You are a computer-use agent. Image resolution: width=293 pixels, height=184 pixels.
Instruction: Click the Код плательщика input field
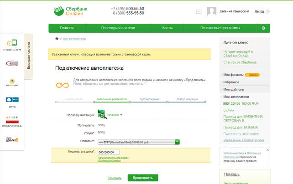pos(109,152)
